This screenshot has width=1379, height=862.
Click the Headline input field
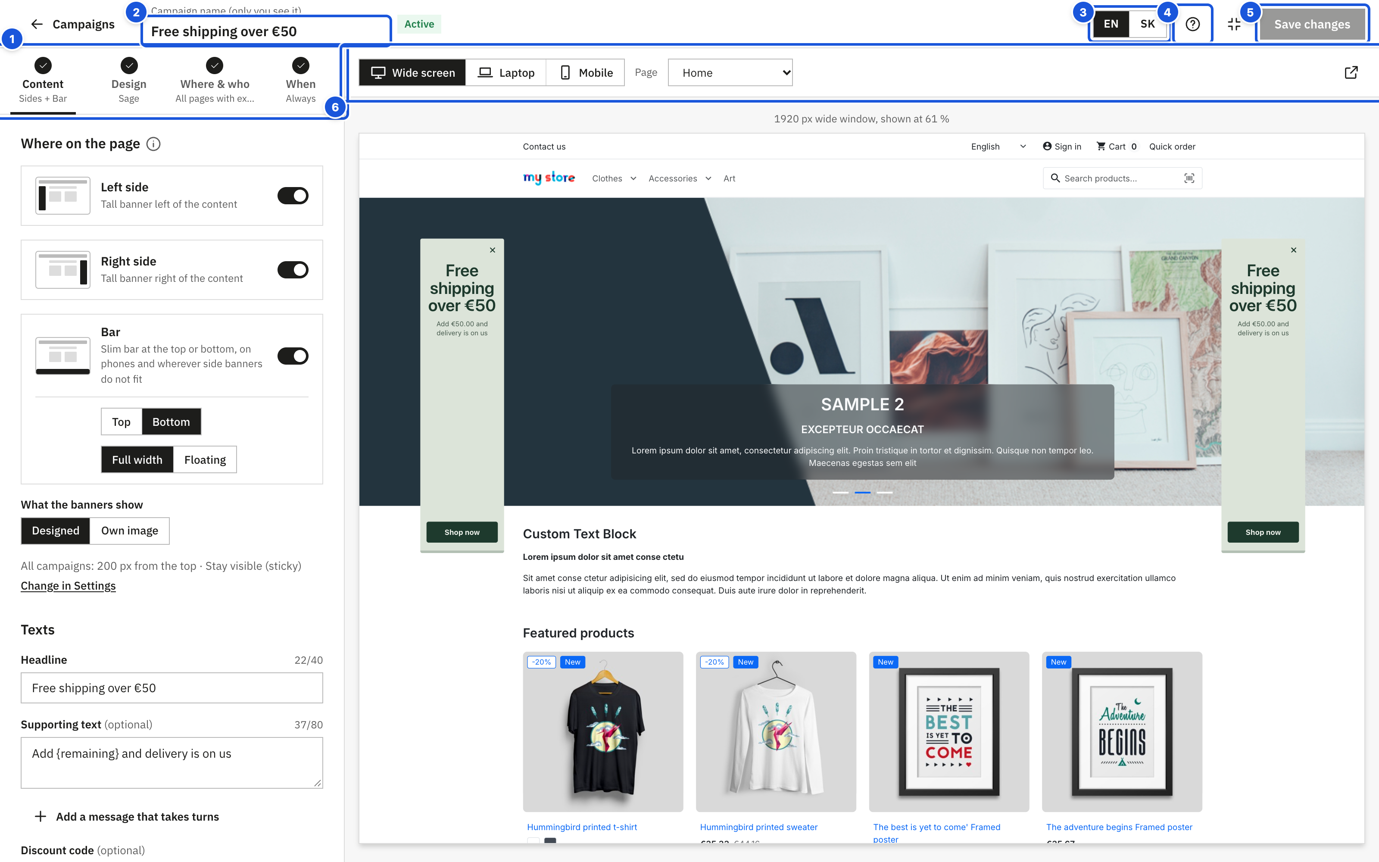(172, 688)
